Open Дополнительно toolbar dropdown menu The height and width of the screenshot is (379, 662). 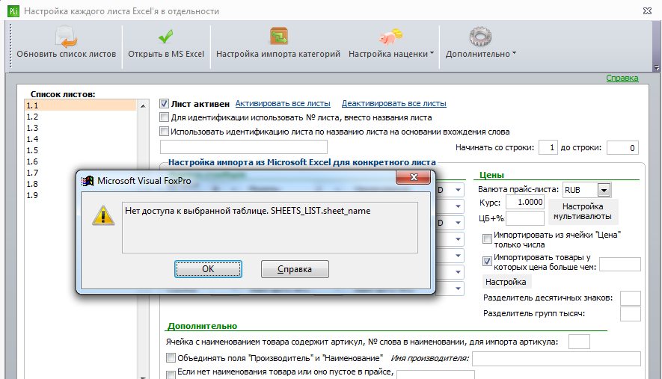pyautogui.click(x=514, y=53)
